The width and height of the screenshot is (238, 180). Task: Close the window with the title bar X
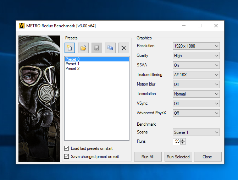(x=216, y=26)
